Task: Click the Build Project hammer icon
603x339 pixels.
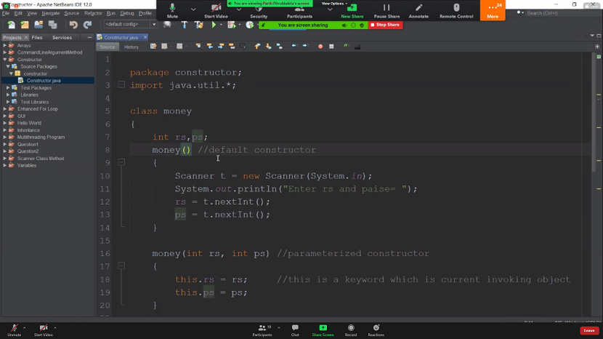Action: [x=185, y=25]
